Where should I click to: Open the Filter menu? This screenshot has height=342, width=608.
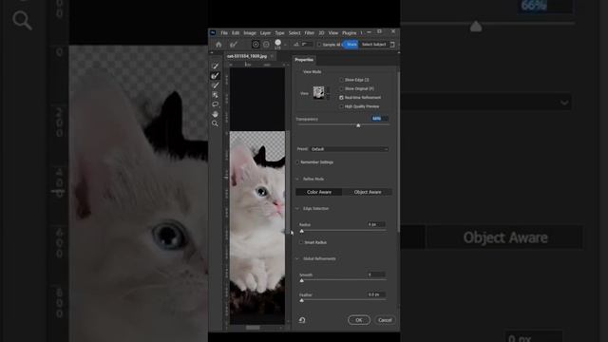tap(309, 33)
